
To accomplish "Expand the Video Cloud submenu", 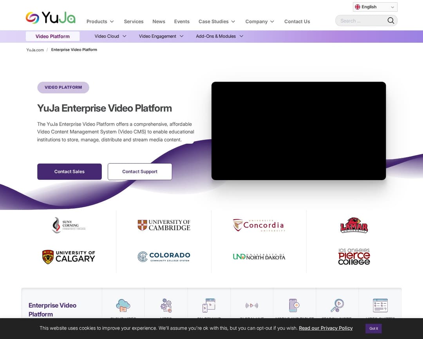I will click(x=110, y=36).
